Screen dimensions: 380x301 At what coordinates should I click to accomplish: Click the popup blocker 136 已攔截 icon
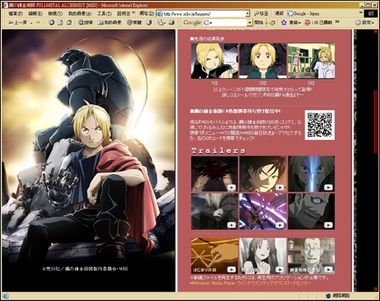(307, 23)
